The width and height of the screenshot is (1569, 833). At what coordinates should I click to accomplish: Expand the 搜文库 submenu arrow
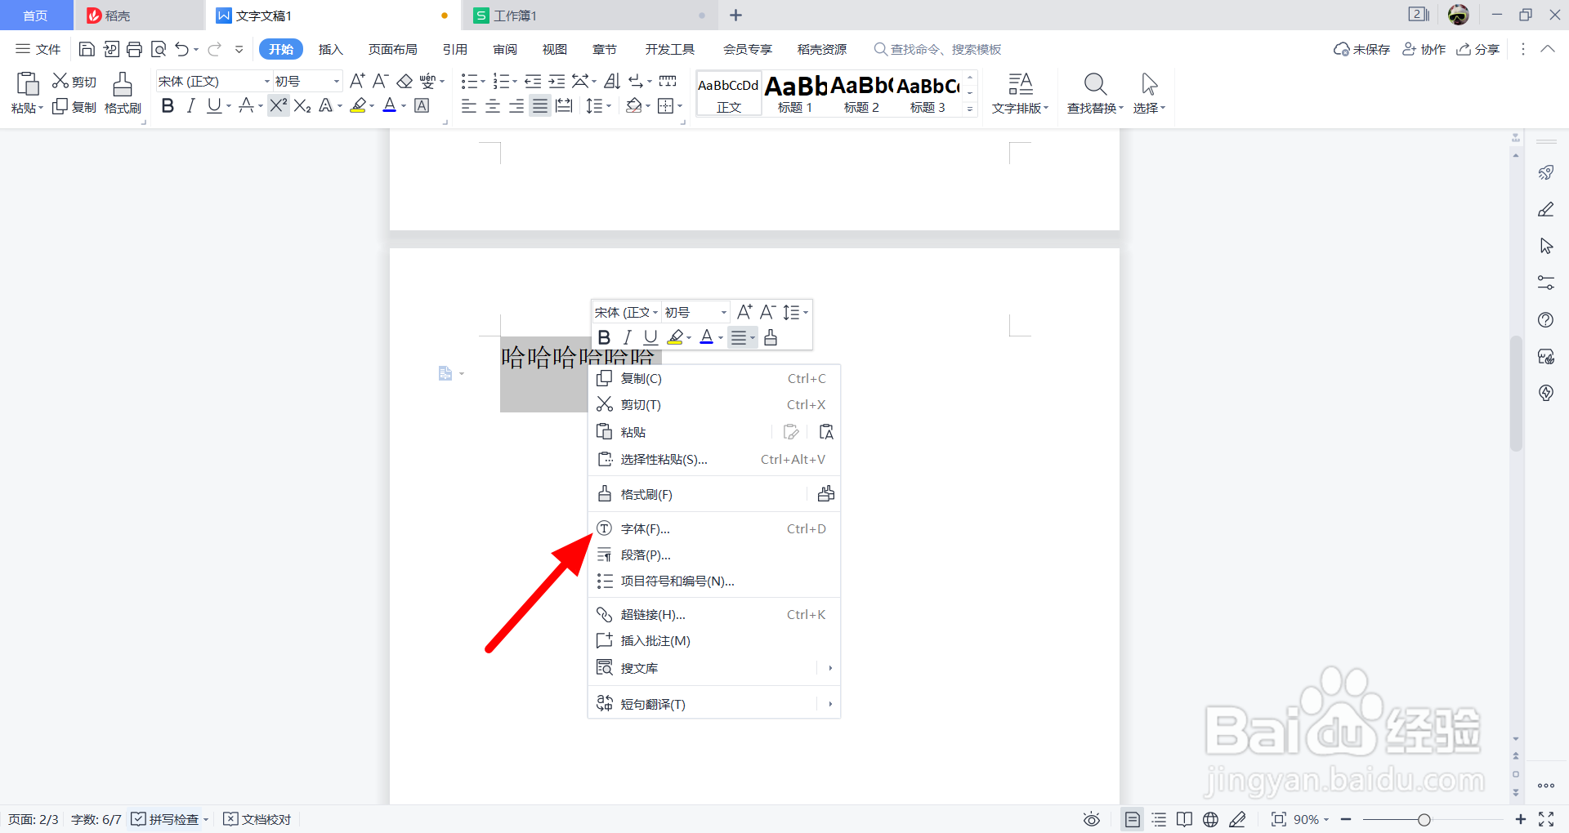pos(830,668)
